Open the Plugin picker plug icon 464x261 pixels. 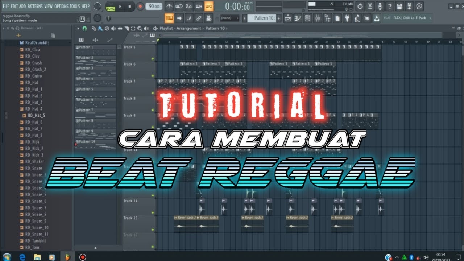[347, 18]
